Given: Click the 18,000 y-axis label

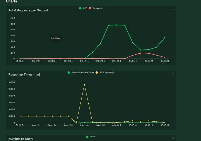Looking at the screenshot, I should (x=12, y=82).
